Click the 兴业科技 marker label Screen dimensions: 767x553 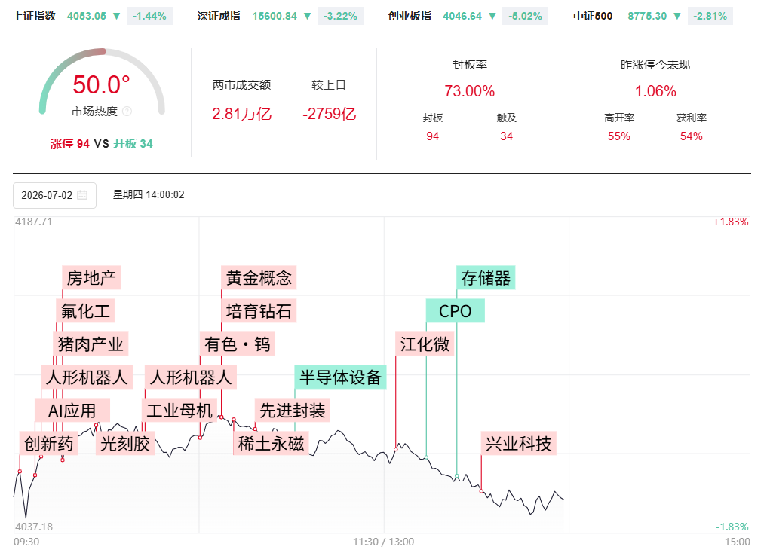(519, 444)
